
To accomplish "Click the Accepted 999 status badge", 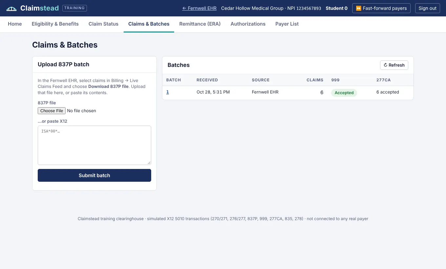I will point(344,93).
